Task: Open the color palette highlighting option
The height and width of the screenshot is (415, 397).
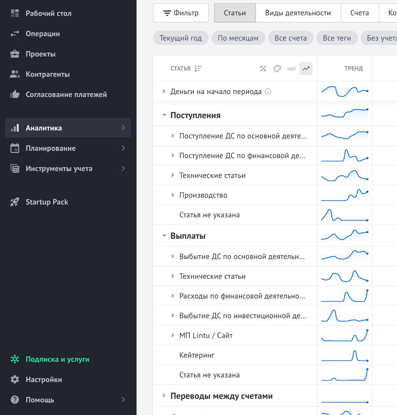Action: (277, 68)
